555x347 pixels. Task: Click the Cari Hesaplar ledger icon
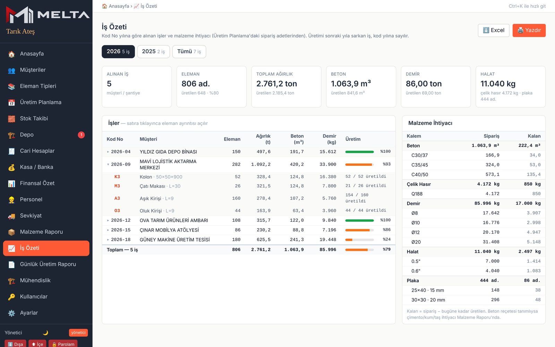click(x=11, y=151)
